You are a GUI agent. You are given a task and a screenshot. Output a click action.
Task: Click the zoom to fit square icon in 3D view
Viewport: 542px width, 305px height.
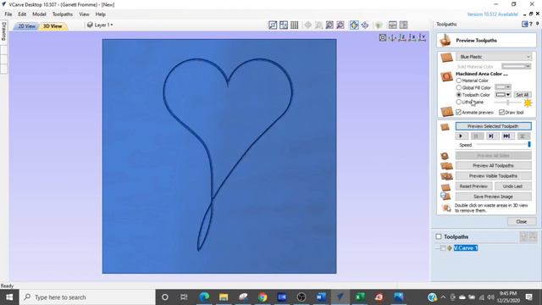pyautogui.click(x=382, y=37)
